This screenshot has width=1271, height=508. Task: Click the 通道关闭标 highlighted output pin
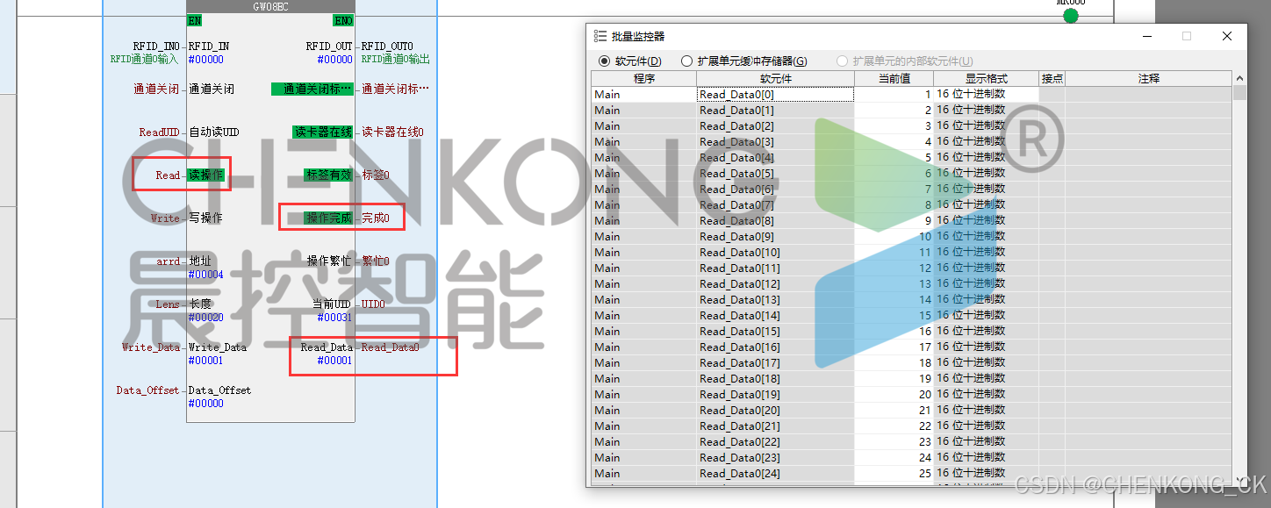click(x=312, y=89)
